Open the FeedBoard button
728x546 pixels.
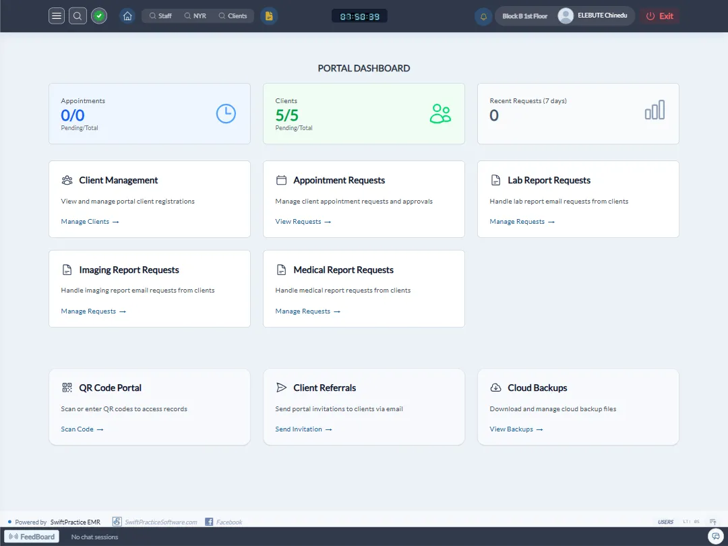click(32, 537)
